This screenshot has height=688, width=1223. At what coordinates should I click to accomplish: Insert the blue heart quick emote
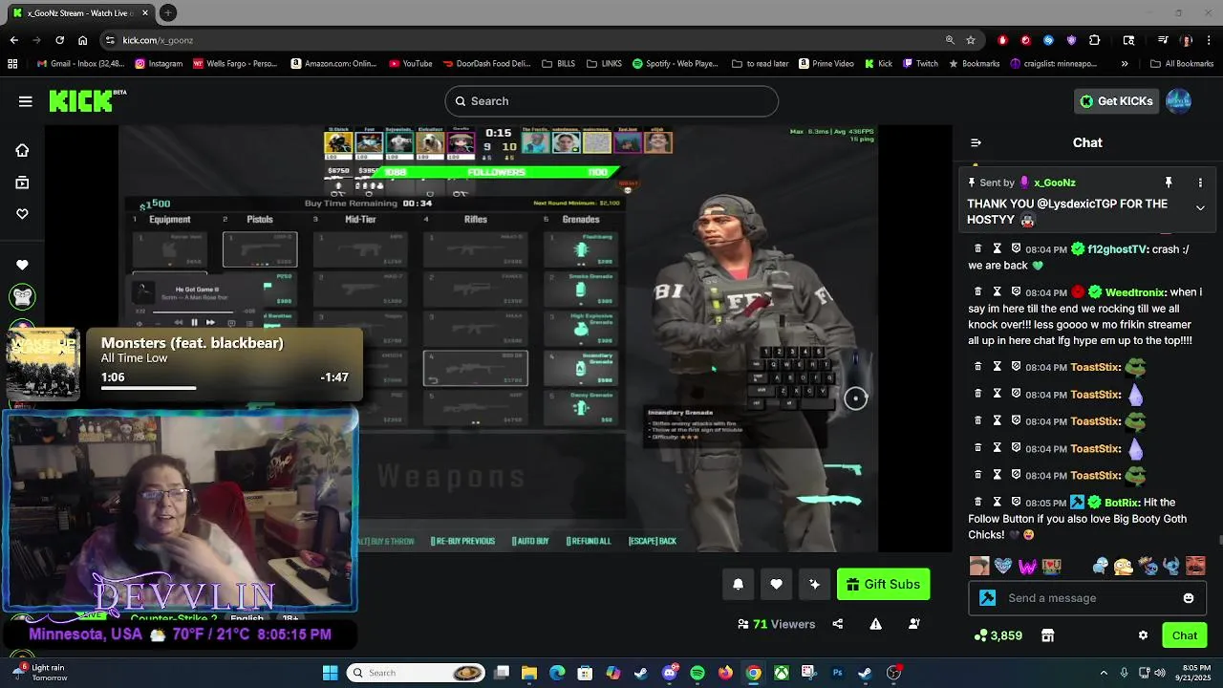tap(1002, 566)
